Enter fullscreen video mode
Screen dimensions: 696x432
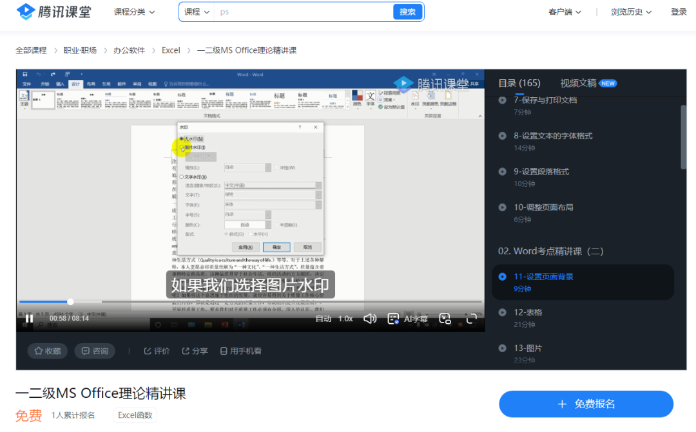coord(472,318)
